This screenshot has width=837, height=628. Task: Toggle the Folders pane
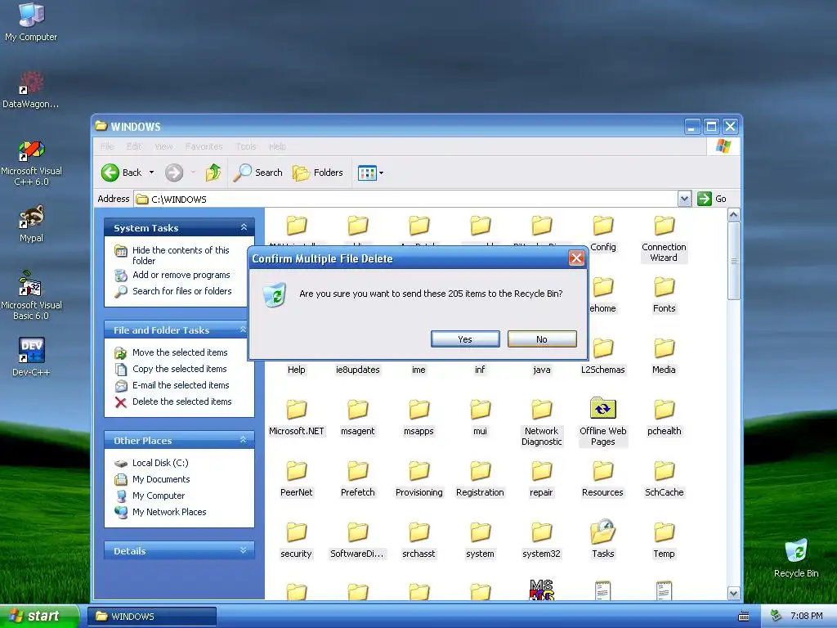pos(318,173)
